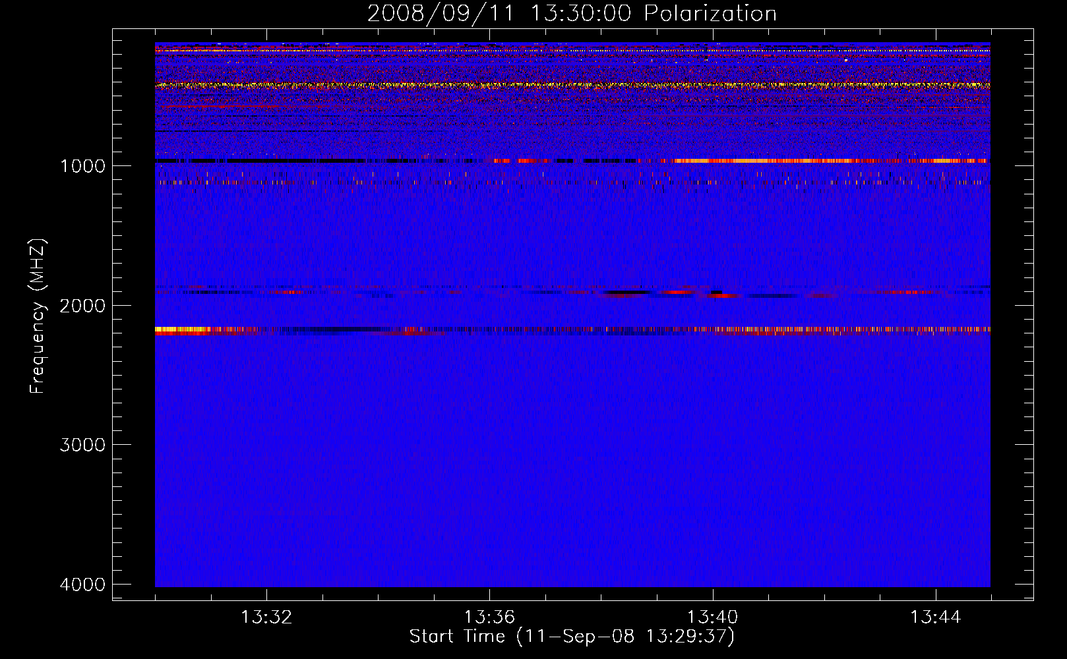This screenshot has height=659, width=1067.
Task: Click the 13:44 time tick label
Action: 936,617
